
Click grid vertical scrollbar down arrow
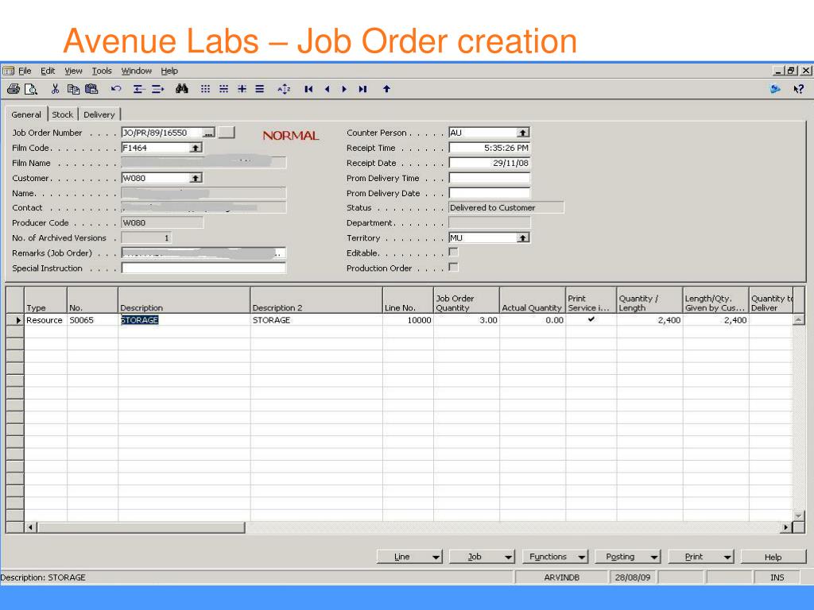(x=798, y=515)
